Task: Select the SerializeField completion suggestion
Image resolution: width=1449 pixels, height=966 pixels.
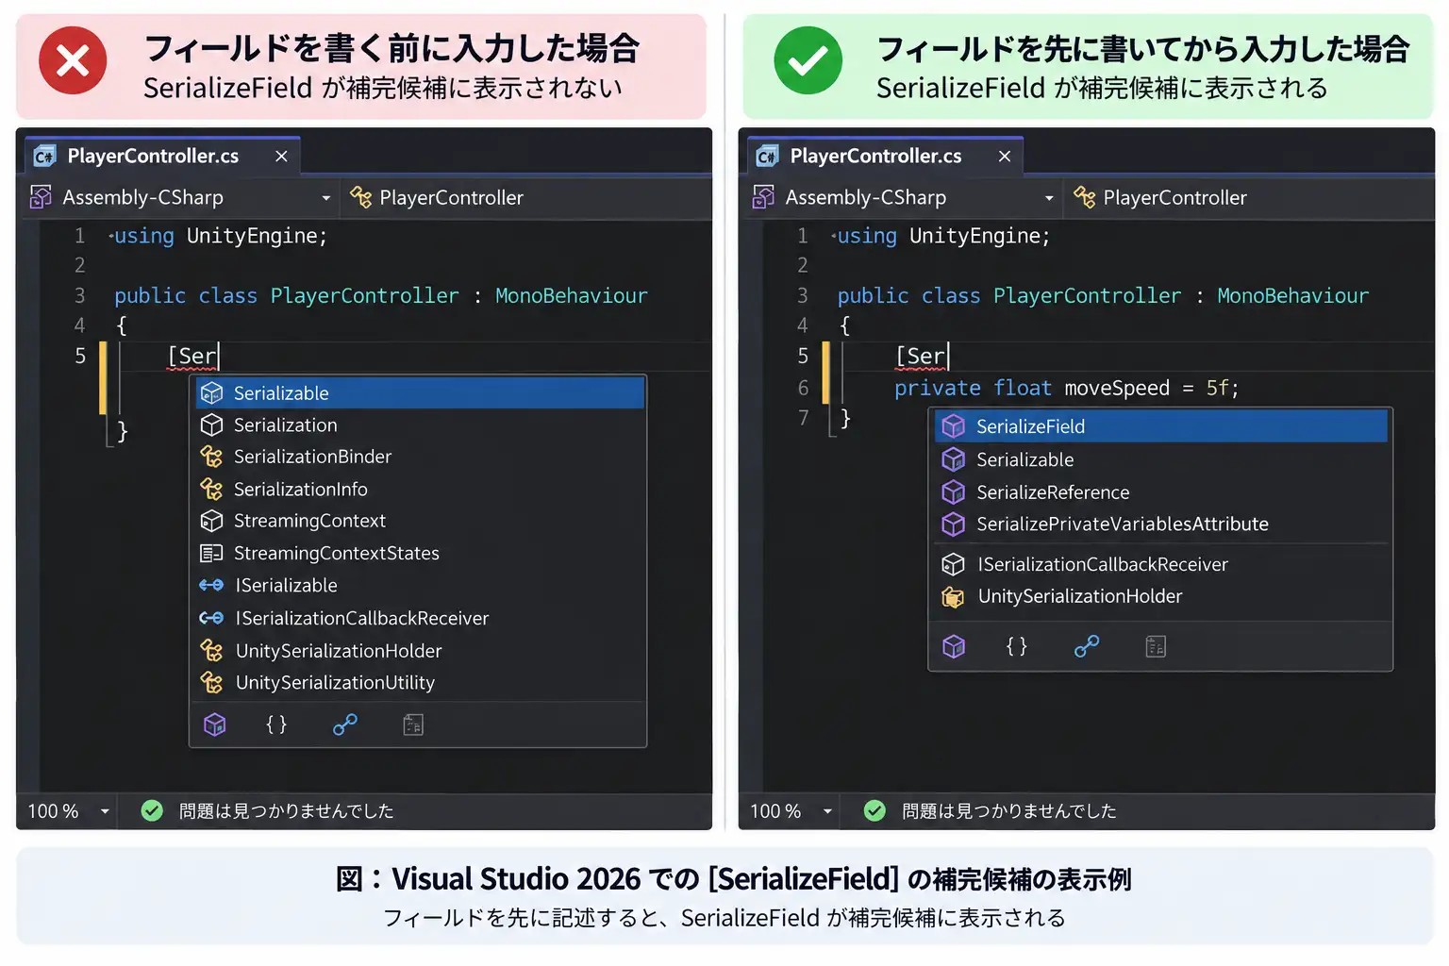Action: (x=1160, y=426)
